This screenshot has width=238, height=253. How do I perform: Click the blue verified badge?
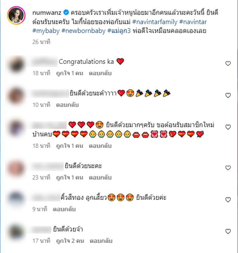pos(66,12)
